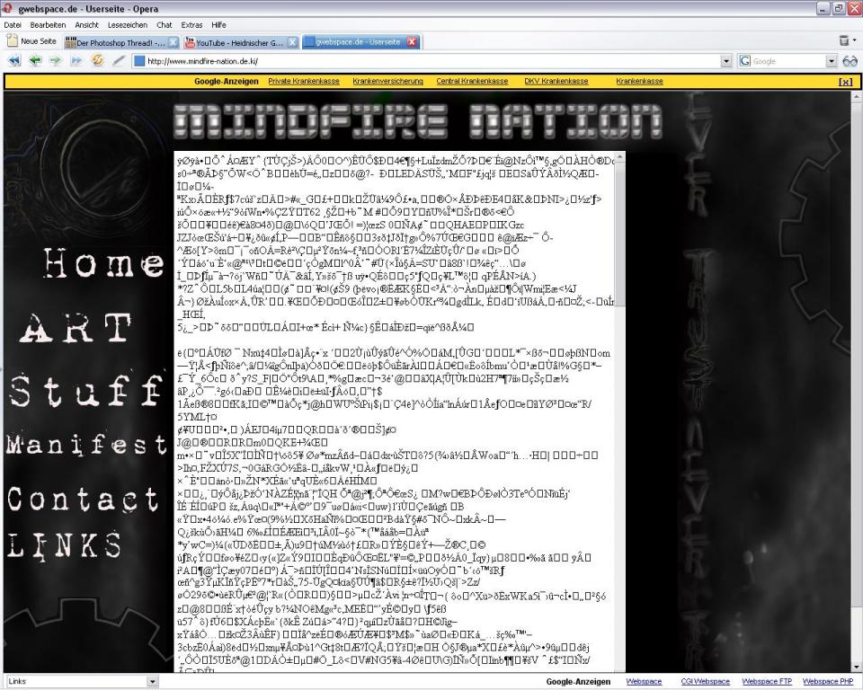This screenshot has height=690, width=863.
Task: Click the wand pencil toolbar icon
Action: tap(119, 60)
